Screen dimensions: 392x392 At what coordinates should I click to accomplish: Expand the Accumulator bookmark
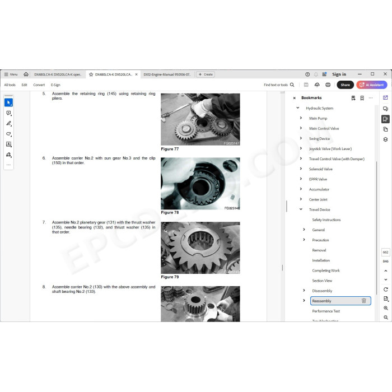pyautogui.click(x=301, y=189)
